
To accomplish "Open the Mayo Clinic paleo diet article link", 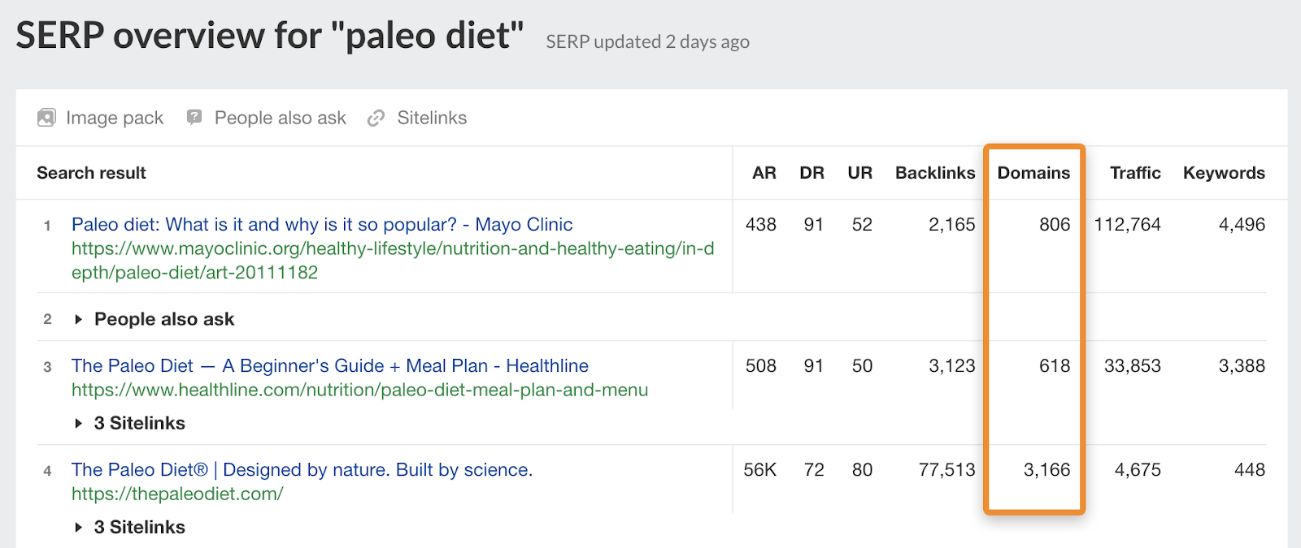I will pos(322,224).
